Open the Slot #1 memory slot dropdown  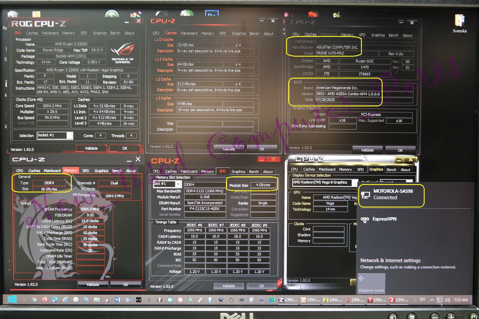click(x=178, y=184)
